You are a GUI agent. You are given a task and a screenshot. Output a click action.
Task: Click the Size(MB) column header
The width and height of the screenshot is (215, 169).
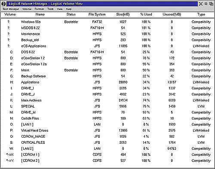click(x=123, y=14)
